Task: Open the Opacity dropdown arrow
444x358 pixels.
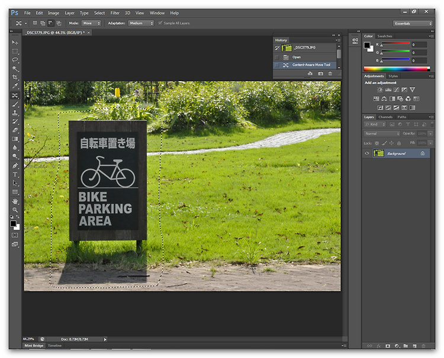Action: [430, 134]
